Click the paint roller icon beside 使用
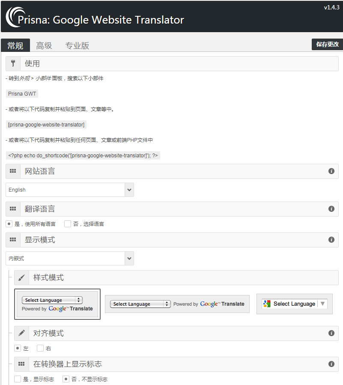The image size is (343, 385). point(13,63)
